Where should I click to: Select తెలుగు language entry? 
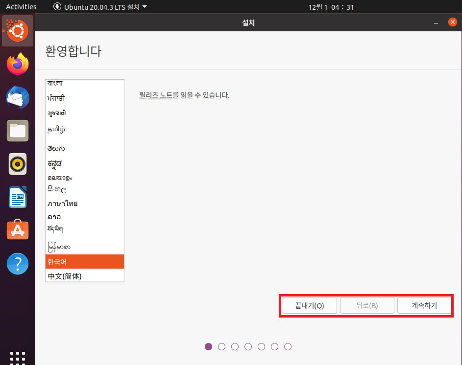[x=85, y=148]
